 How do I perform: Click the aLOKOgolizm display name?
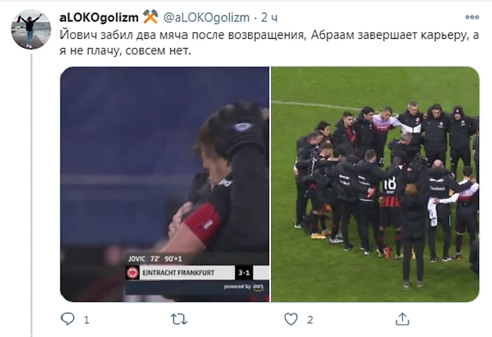point(99,18)
